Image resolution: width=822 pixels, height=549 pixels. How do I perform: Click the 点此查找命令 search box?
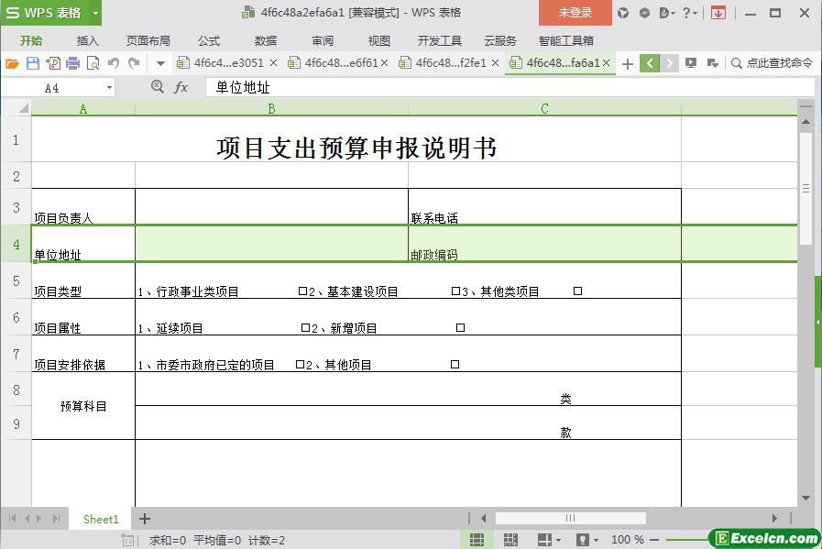(x=772, y=63)
